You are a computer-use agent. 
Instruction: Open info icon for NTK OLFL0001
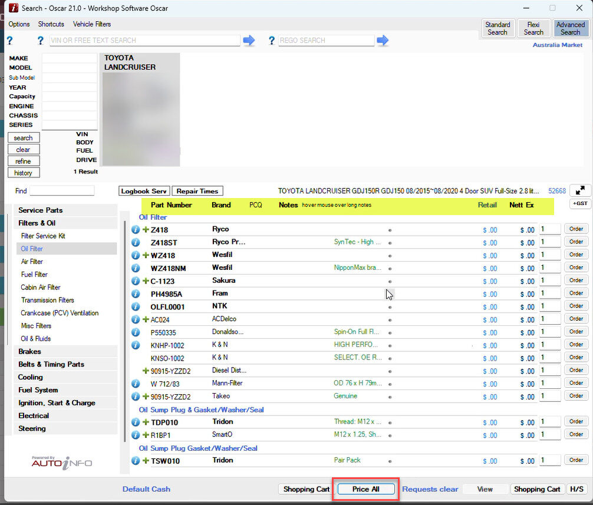tap(136, 306)
